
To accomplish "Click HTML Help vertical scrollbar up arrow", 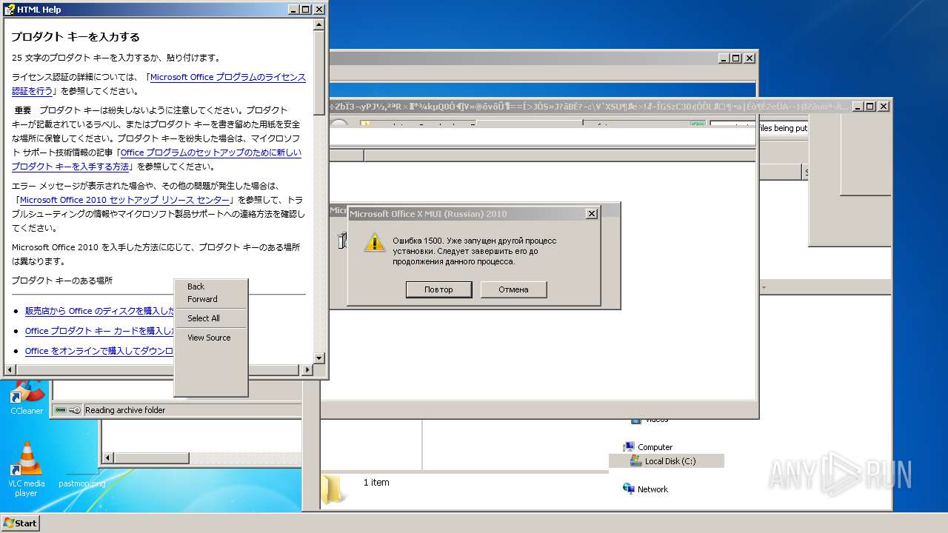I will [319, 24].
